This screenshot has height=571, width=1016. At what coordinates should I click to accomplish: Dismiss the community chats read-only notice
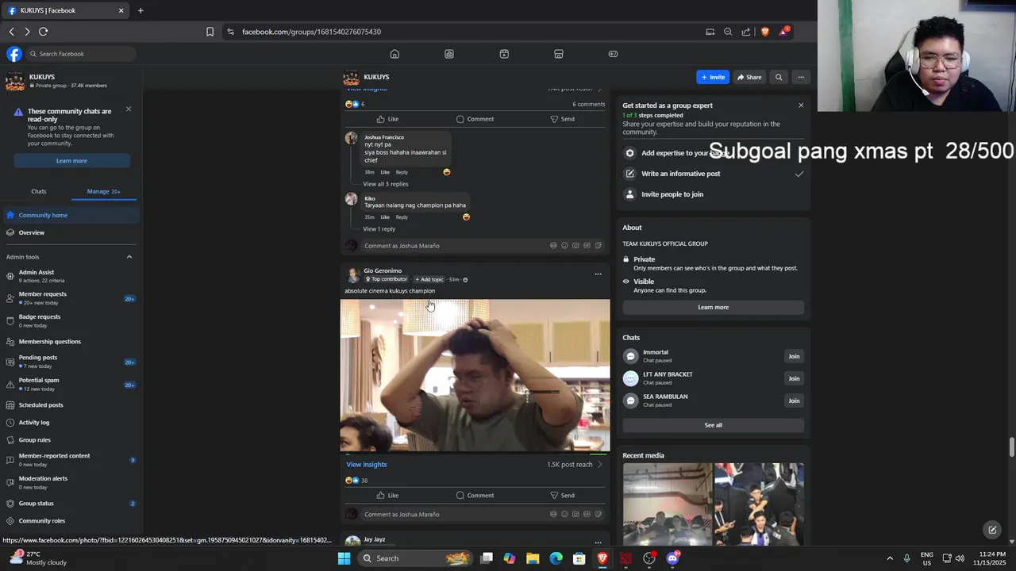click(x=129, y=109)
